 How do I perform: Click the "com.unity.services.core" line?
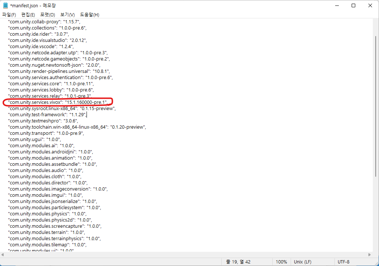coord(51,84)
